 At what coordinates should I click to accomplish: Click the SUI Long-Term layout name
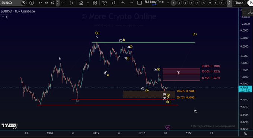154,2
